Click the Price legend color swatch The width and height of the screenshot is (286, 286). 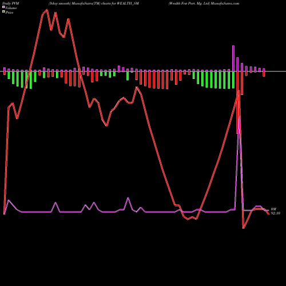pos(3,11)
